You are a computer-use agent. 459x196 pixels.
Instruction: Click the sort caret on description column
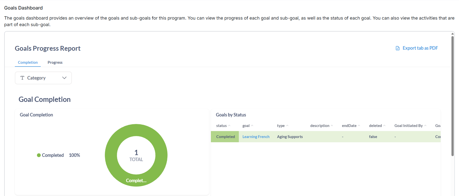coord(332,125)
